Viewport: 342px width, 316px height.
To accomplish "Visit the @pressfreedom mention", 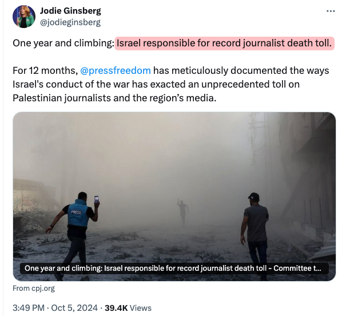I will tap(116, 70).
